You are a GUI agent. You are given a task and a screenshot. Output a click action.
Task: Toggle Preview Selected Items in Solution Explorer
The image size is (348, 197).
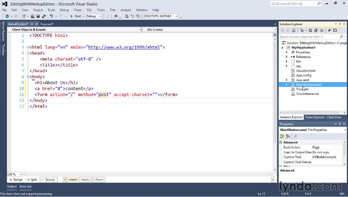335,30
